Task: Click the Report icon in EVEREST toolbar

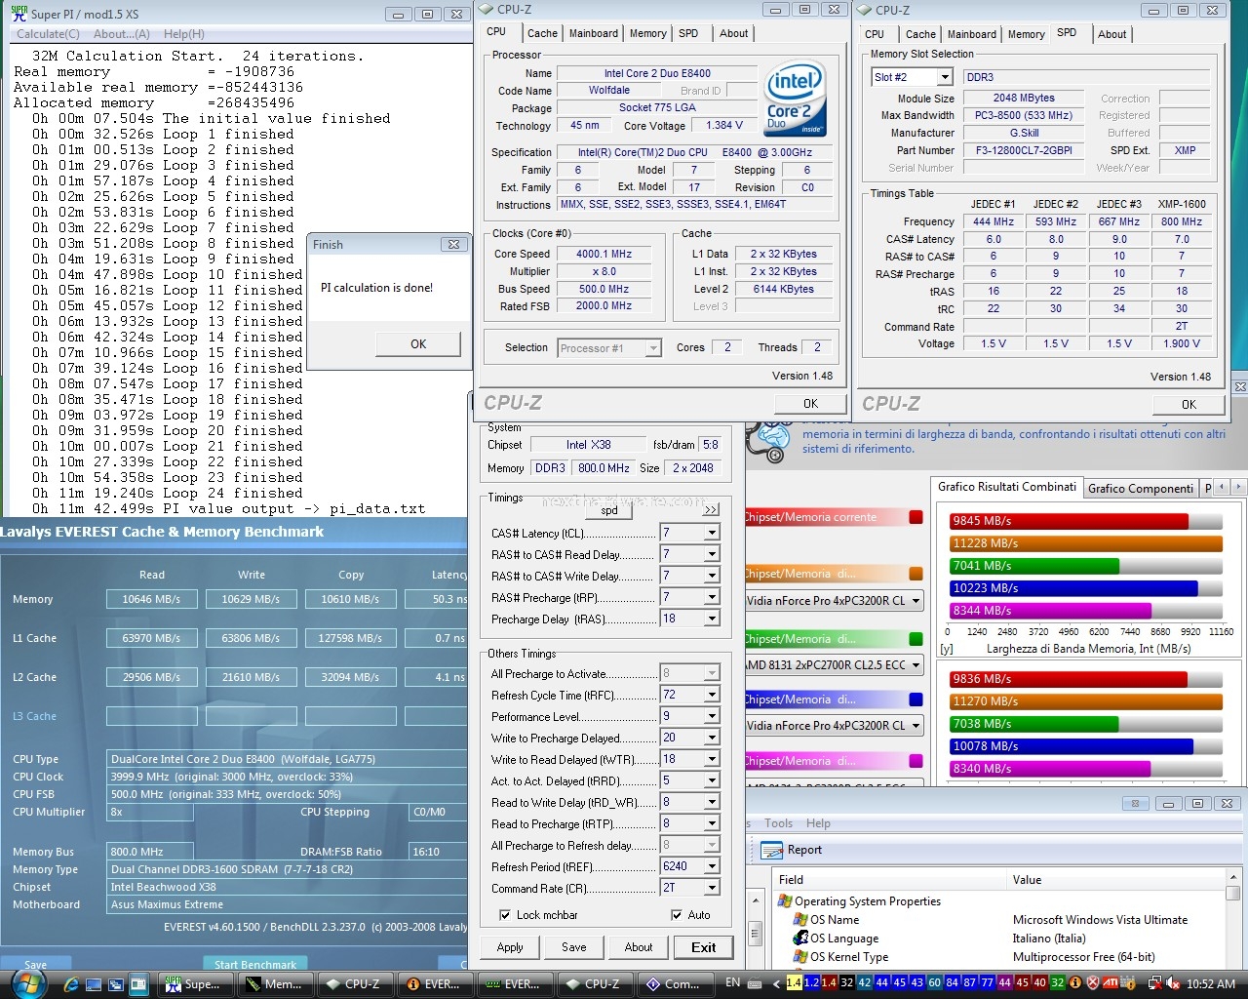Action: pos(771,850)
